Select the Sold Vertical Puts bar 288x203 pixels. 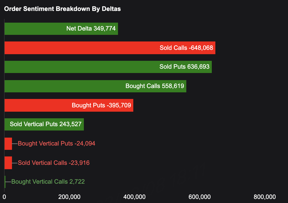pyautogui.click(x=44, y=124)
